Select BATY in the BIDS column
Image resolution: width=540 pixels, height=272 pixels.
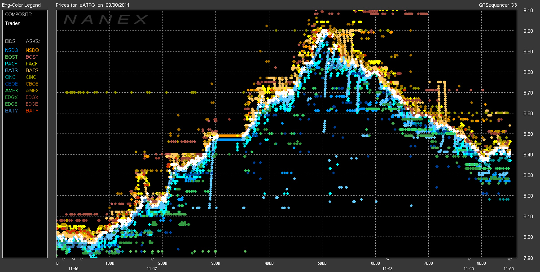pos(12,111)
